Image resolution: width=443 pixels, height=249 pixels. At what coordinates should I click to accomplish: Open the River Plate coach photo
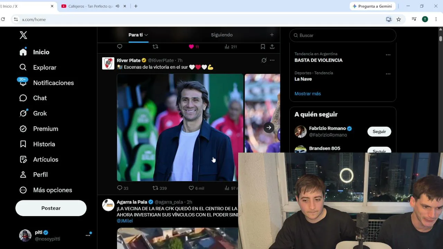click(x=180, y=128)
